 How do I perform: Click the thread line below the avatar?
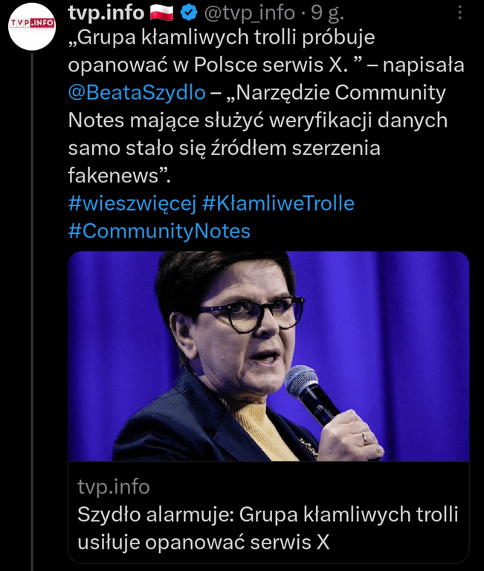point(31,298)
